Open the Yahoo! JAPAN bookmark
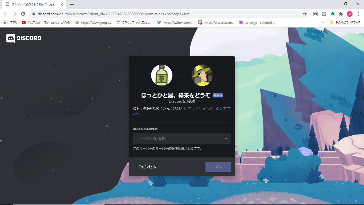 [57, 23]
